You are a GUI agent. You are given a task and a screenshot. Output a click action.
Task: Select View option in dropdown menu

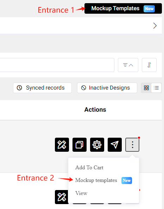tap(81, 193)
